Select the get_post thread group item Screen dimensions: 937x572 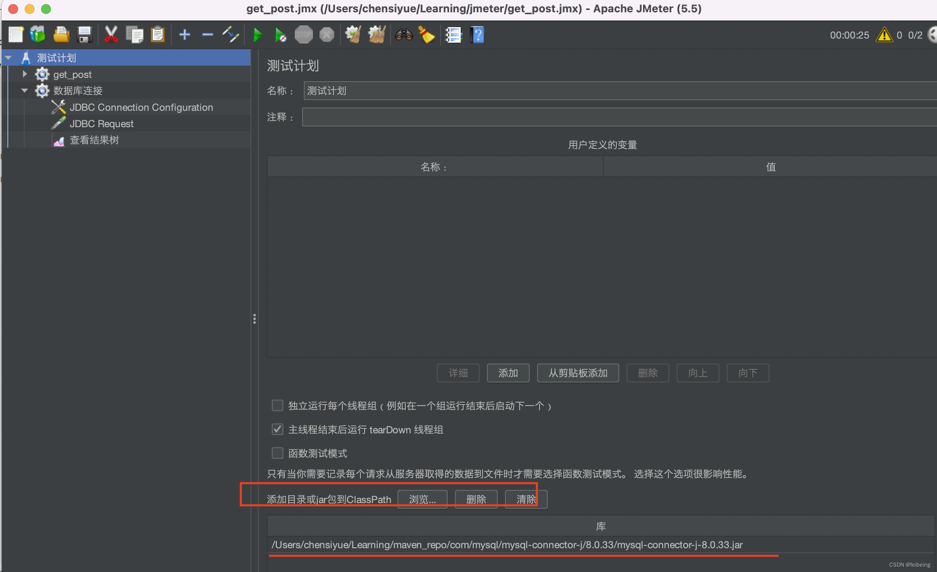[x=72, y=74]
